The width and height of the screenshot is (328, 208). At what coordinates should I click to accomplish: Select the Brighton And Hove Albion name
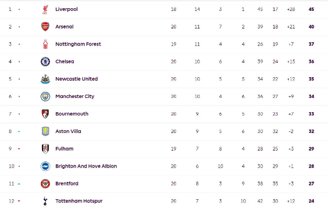coord(86,166)
